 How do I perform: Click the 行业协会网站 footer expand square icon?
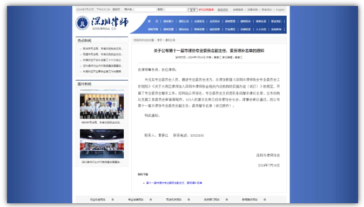[x=112, y=199]
